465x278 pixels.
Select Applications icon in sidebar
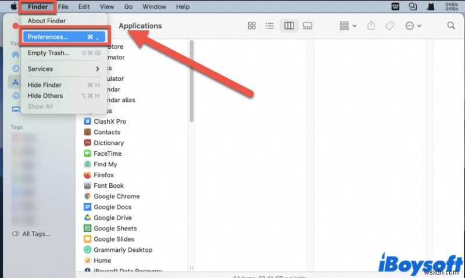point(16,82)
